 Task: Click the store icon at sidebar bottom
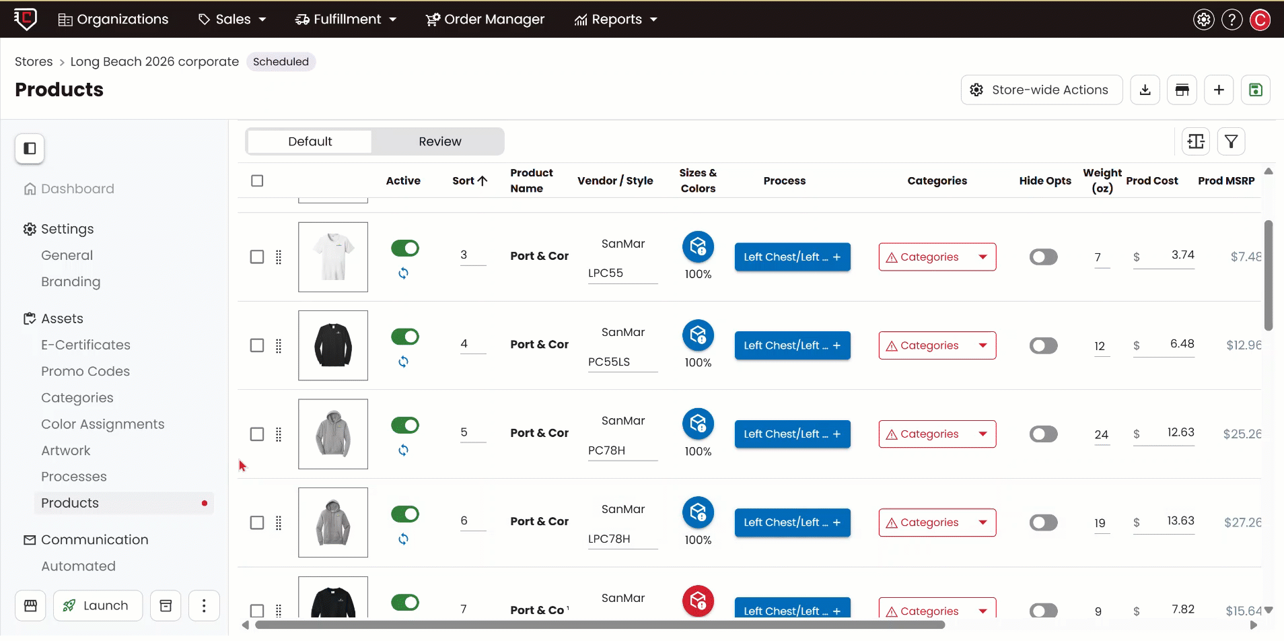click(x=30, y=605)
